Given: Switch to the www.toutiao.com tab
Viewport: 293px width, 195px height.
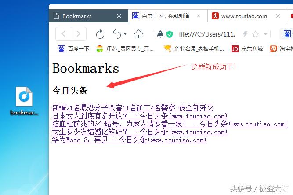Looking at the screenshot, I should pyautogui.click(x=247, y=16).
